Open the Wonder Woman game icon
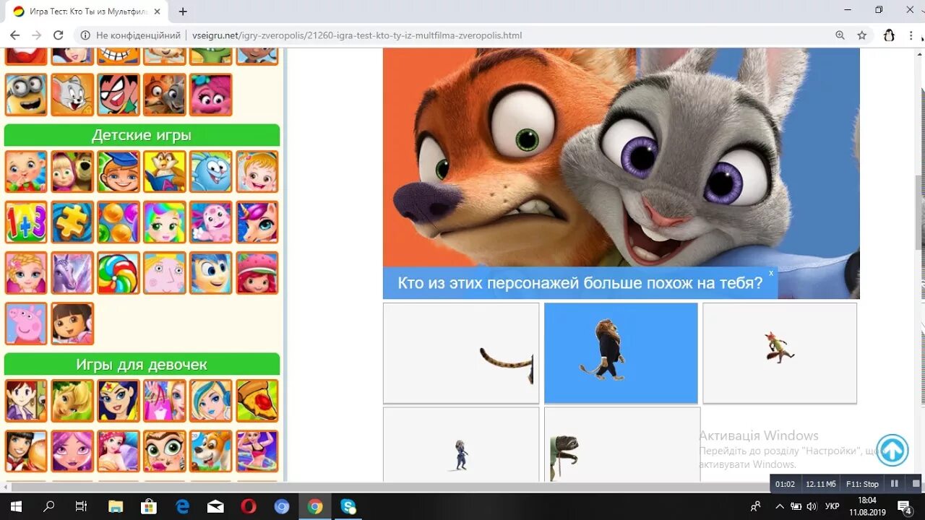 [x=119, y=401]
